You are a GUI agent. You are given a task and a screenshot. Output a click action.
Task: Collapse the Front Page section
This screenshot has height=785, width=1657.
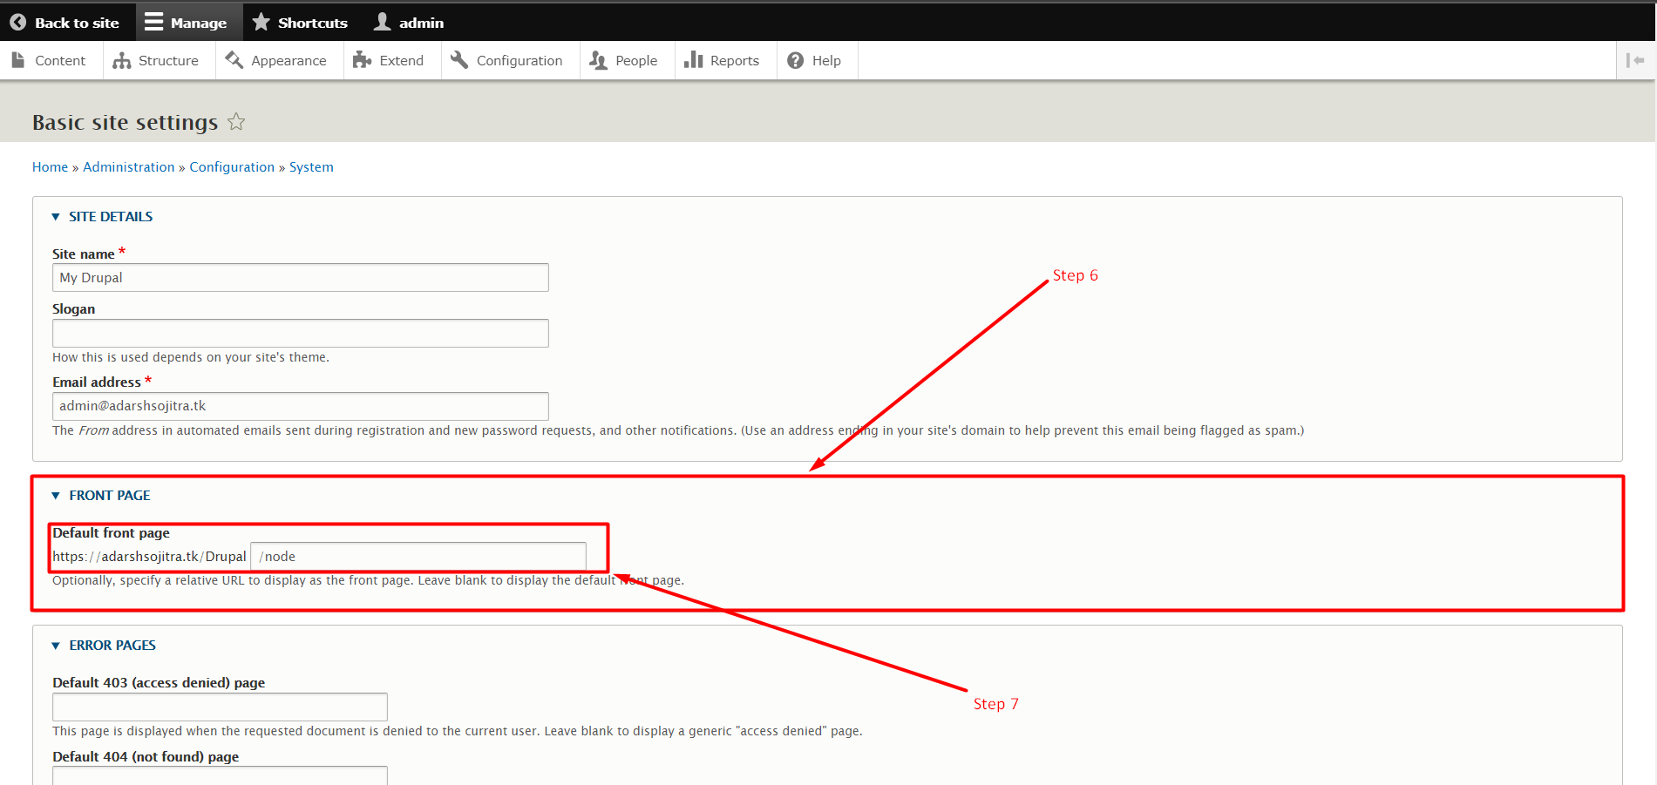pos(101,496)
